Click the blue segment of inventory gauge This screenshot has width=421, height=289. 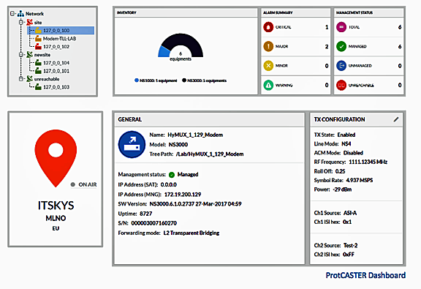[164, 52]
